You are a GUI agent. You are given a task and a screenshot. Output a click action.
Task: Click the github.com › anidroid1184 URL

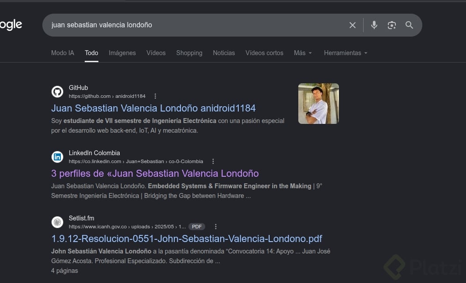pos(107,96)
